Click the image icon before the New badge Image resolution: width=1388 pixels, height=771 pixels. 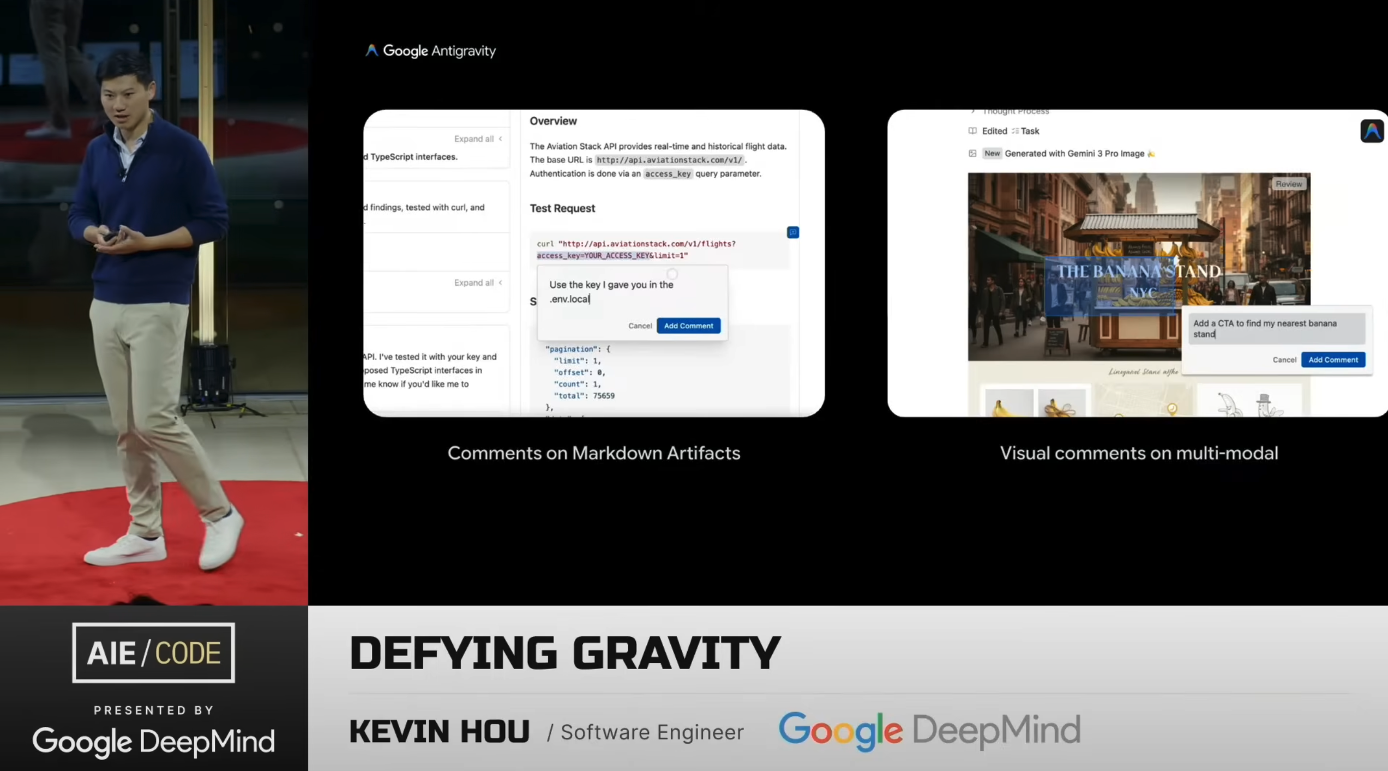[x=972, y=154]
